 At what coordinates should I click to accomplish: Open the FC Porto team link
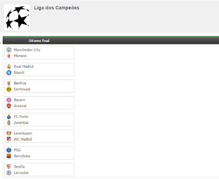21,117
